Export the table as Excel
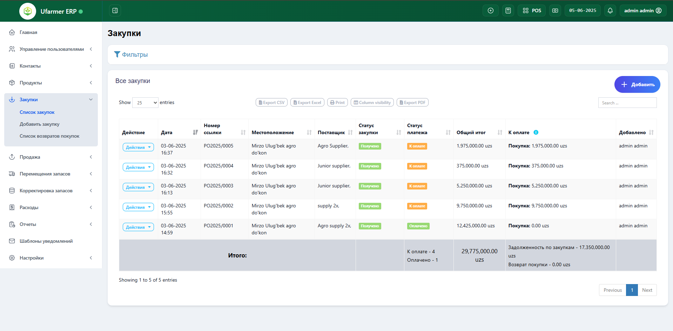Image resolution: width=673 pixels, height=331 pixels. pos(307,103)
